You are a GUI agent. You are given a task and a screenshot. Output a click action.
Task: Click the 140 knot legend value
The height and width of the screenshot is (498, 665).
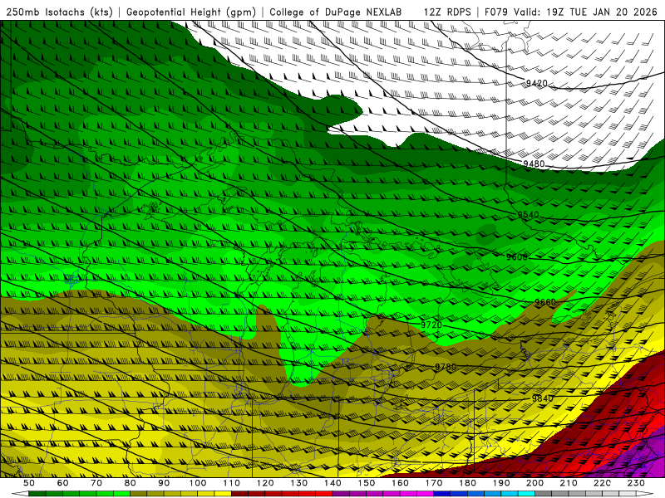[332, 483]
